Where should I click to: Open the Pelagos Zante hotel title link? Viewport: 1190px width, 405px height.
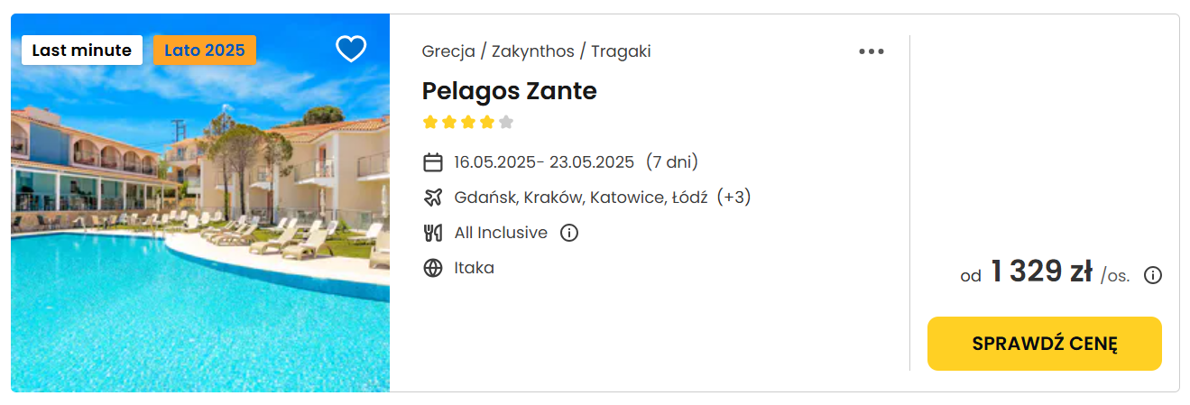(510, 91)
